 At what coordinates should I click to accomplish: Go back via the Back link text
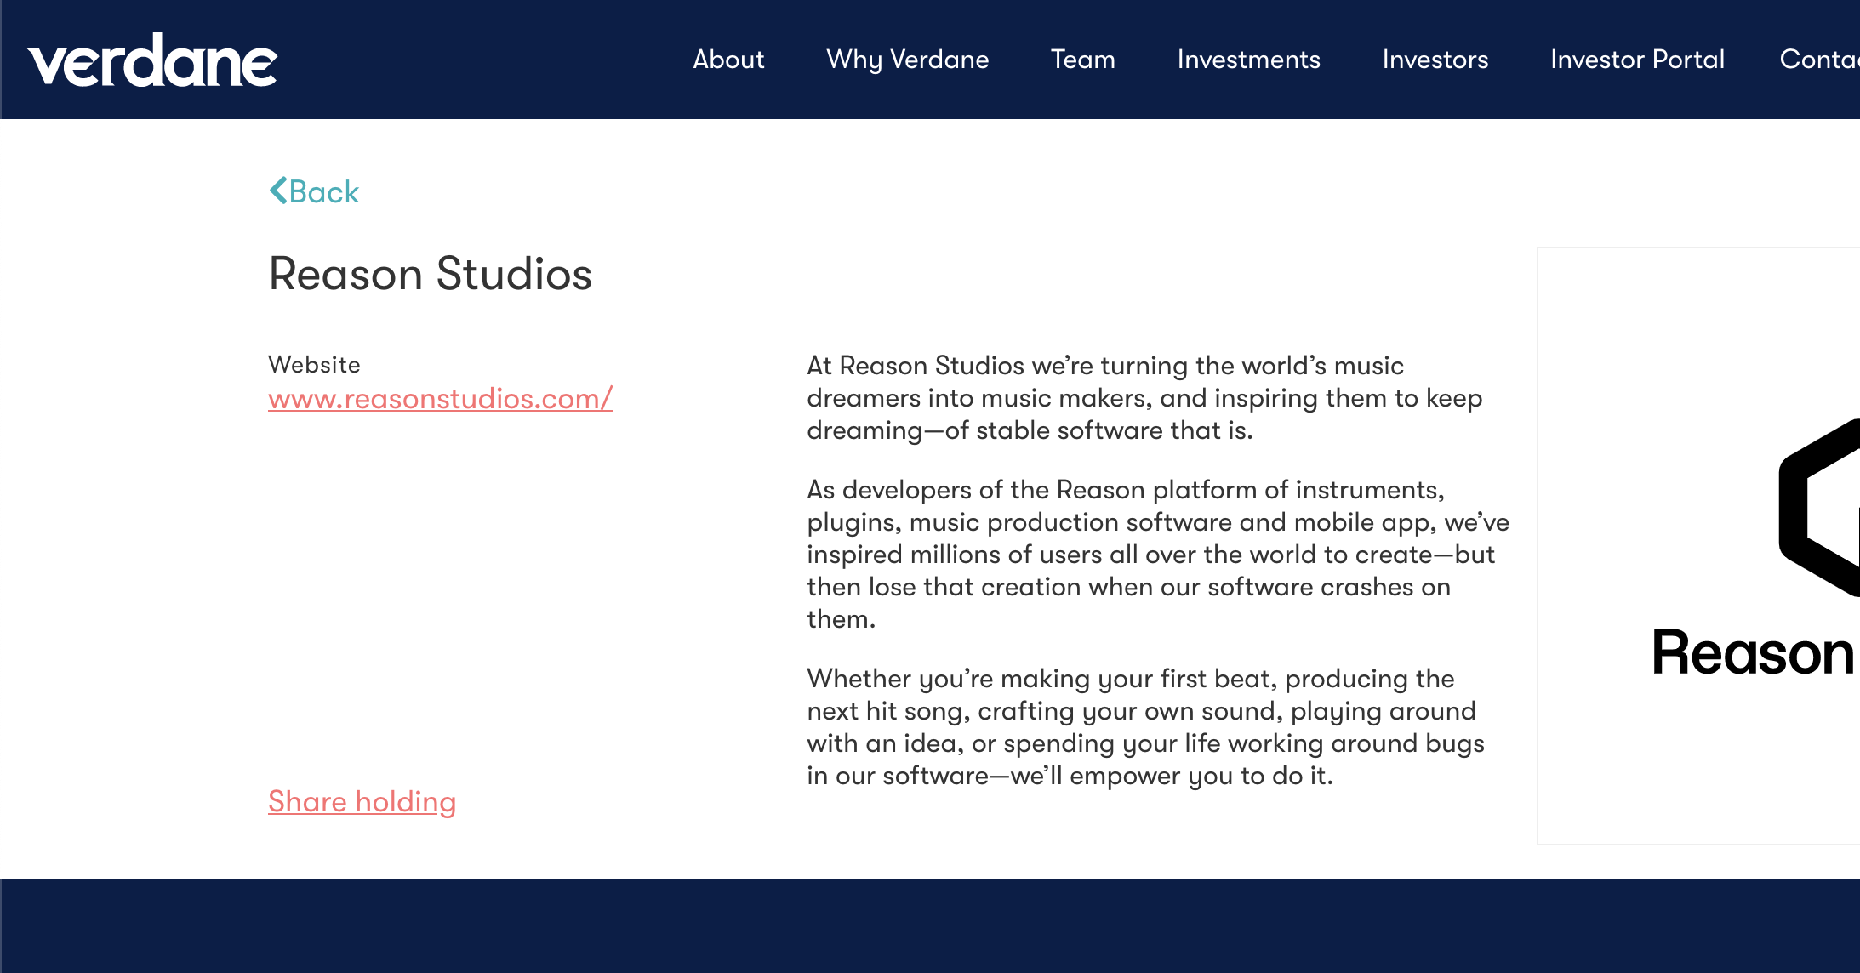tap(324, 192)
